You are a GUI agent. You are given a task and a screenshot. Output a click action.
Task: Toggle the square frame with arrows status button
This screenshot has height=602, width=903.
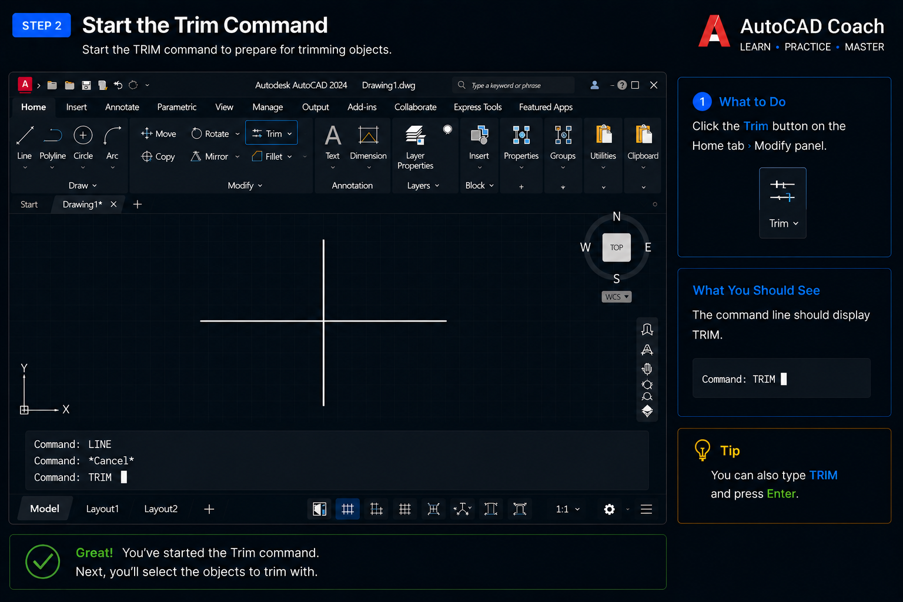coord(434,509)
